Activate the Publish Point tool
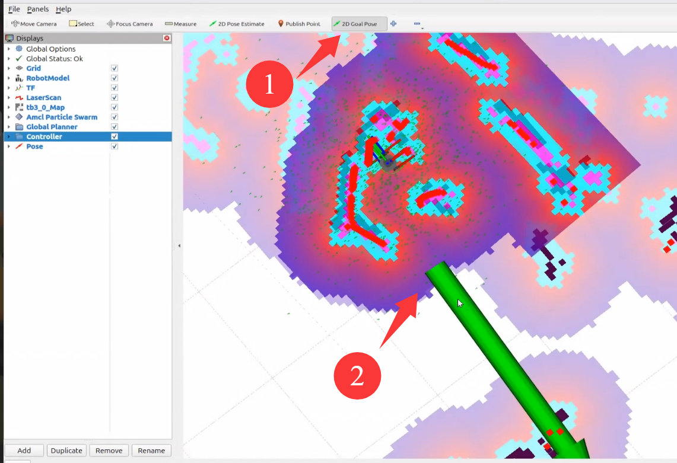 point(299,24)
